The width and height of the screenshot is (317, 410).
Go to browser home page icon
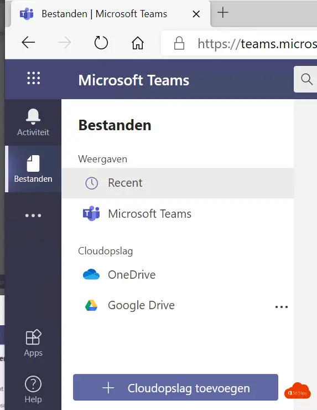click(138, 43)
